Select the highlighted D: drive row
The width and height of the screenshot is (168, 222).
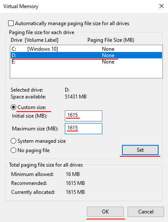point(86,55)
